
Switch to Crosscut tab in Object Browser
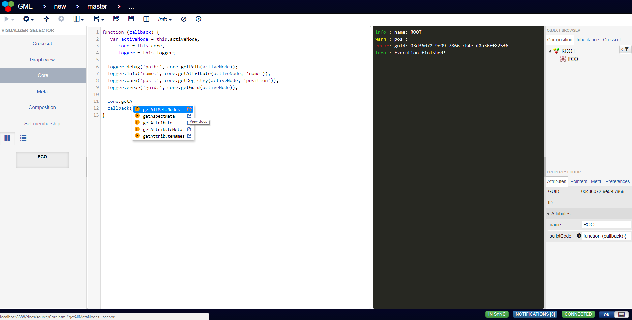click(612, 40)
